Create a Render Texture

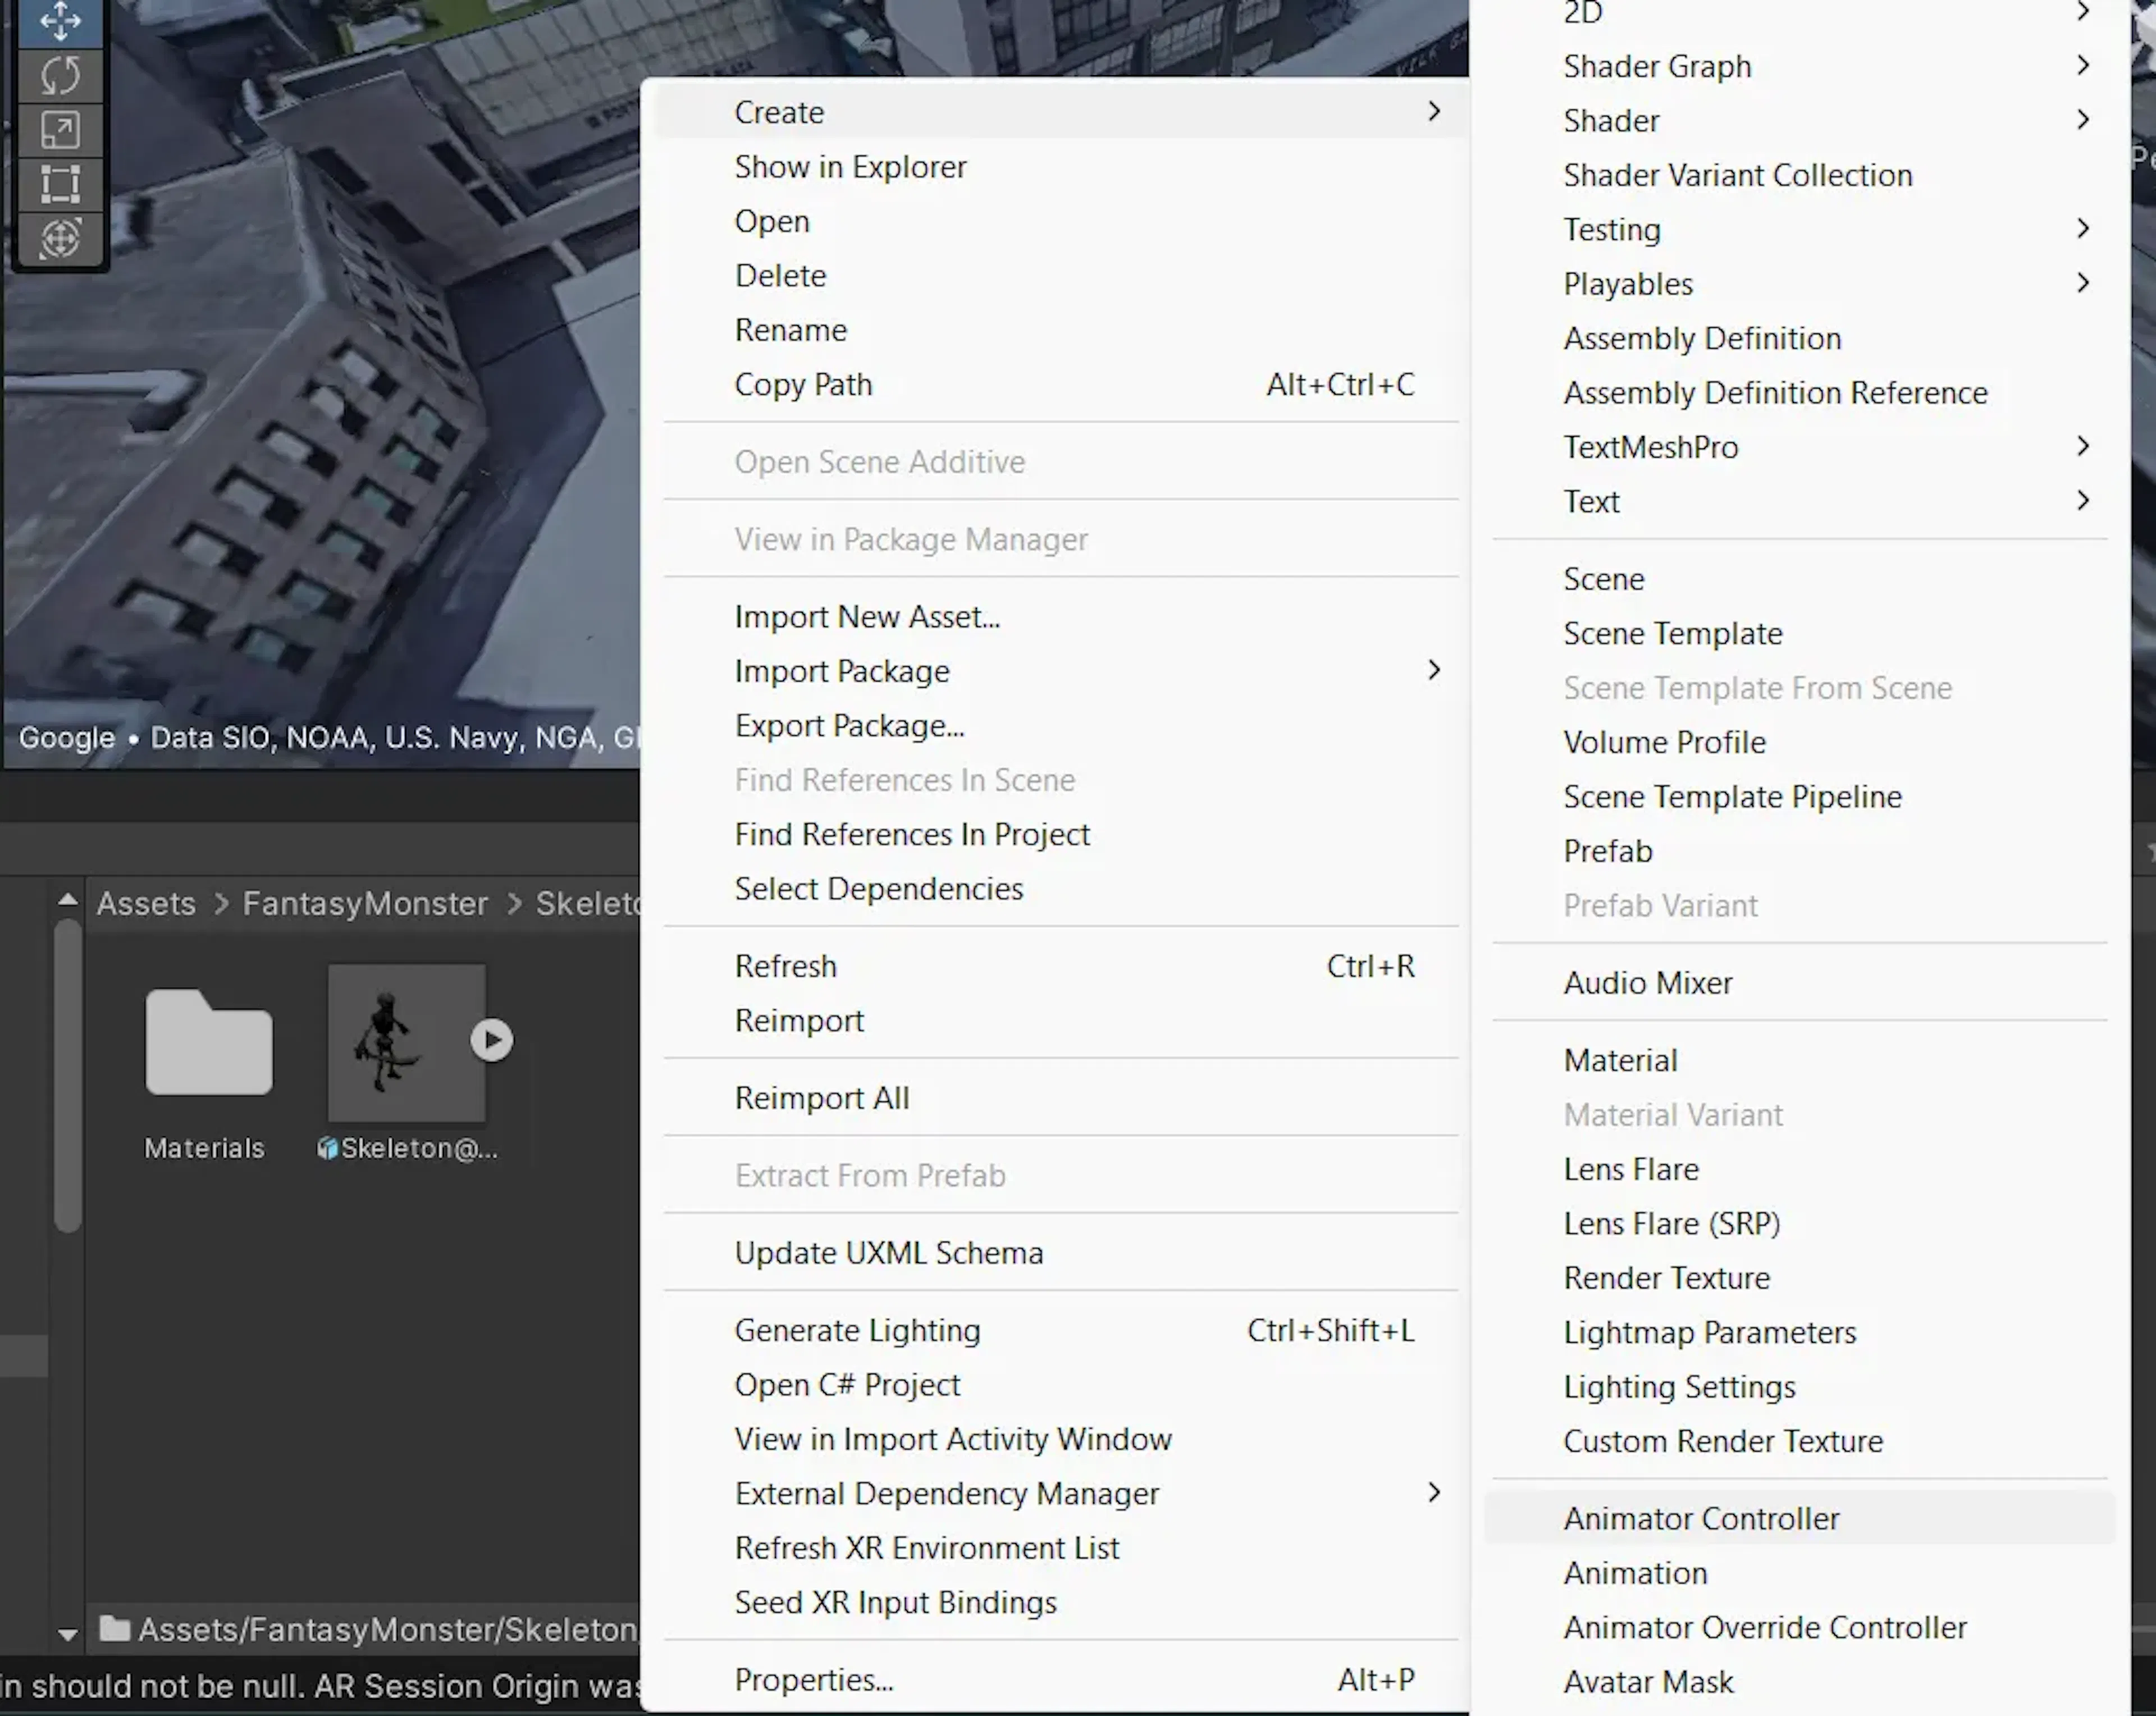point(1800,1279)
